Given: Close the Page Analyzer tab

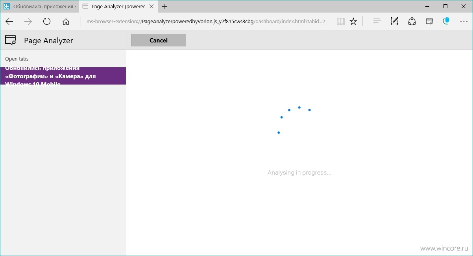Looking at the screenshot, I should [152, 7].
